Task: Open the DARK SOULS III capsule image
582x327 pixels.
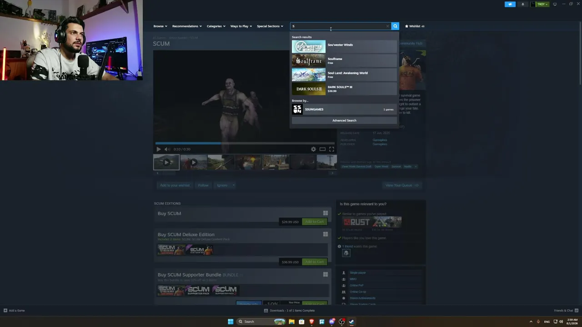Action: 309,89
